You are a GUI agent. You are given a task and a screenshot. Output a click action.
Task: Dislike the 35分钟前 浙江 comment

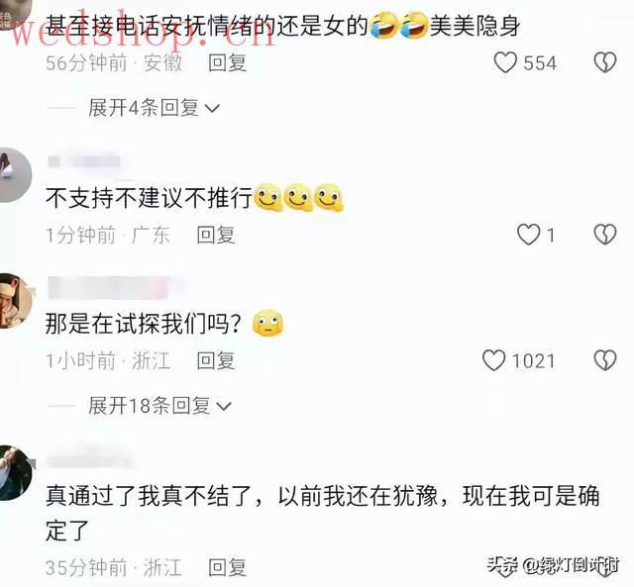tap(605, 567)
